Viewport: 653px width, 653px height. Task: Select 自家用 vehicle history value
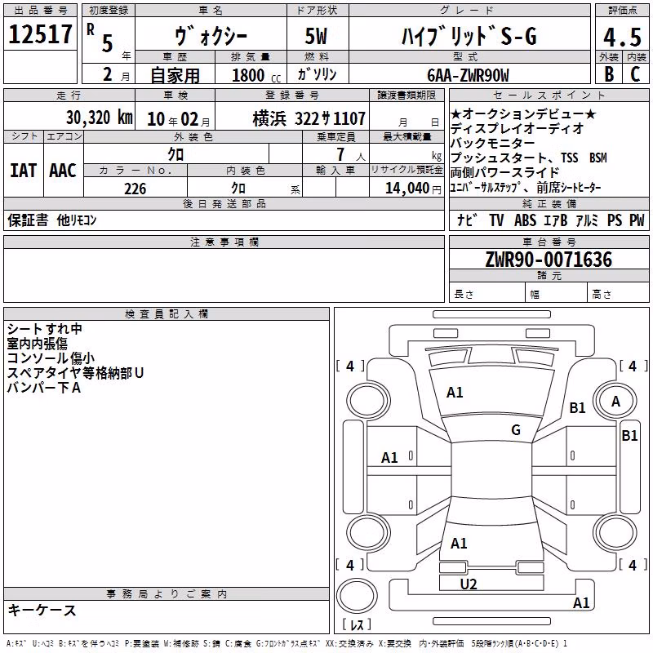pos(175,75)
